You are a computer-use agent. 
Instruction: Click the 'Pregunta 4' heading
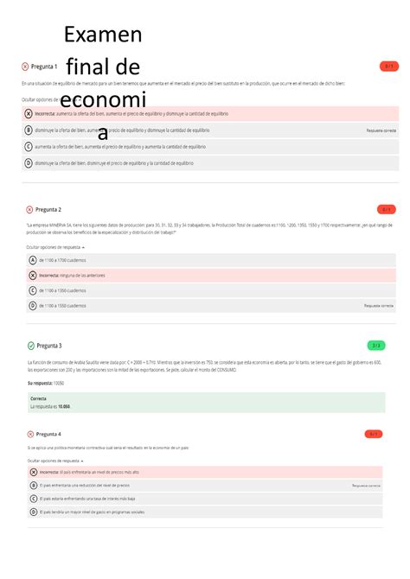click(x=48, y=434)
